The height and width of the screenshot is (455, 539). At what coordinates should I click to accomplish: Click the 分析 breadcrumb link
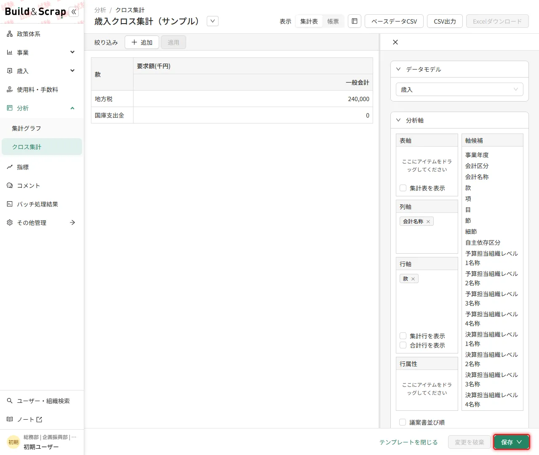100,10
